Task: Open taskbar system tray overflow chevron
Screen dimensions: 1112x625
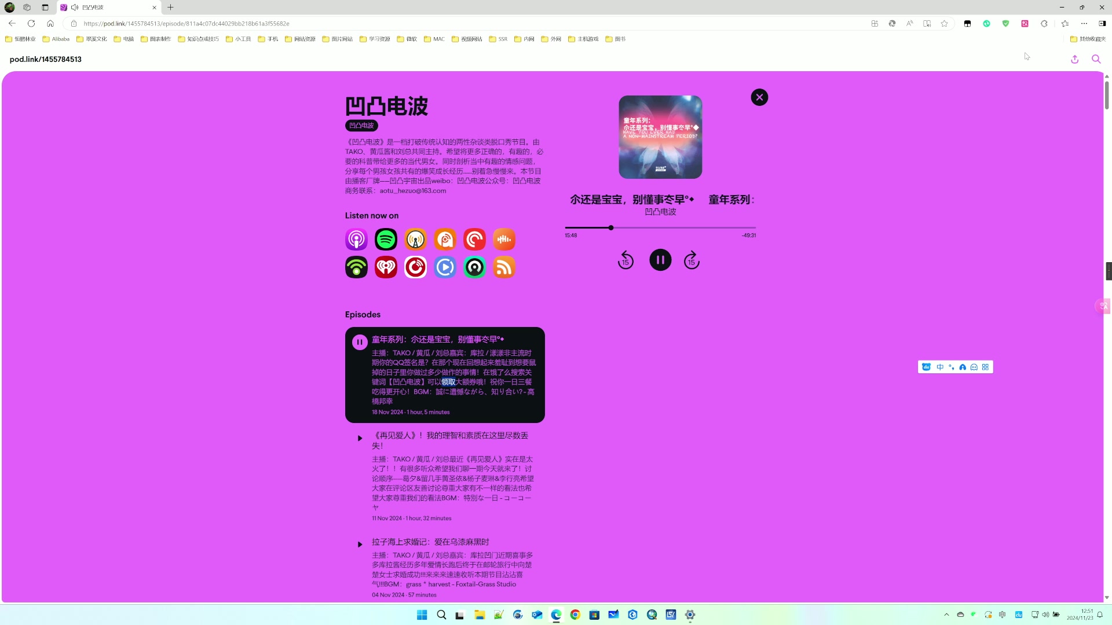Action: tap(946, 615)
